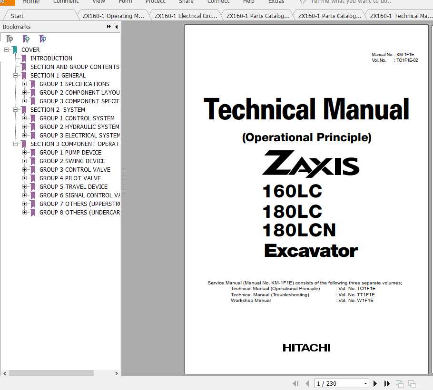Expand GROUP 5 TRAVEL DEVICE bookmark

(x=25, y=186)
